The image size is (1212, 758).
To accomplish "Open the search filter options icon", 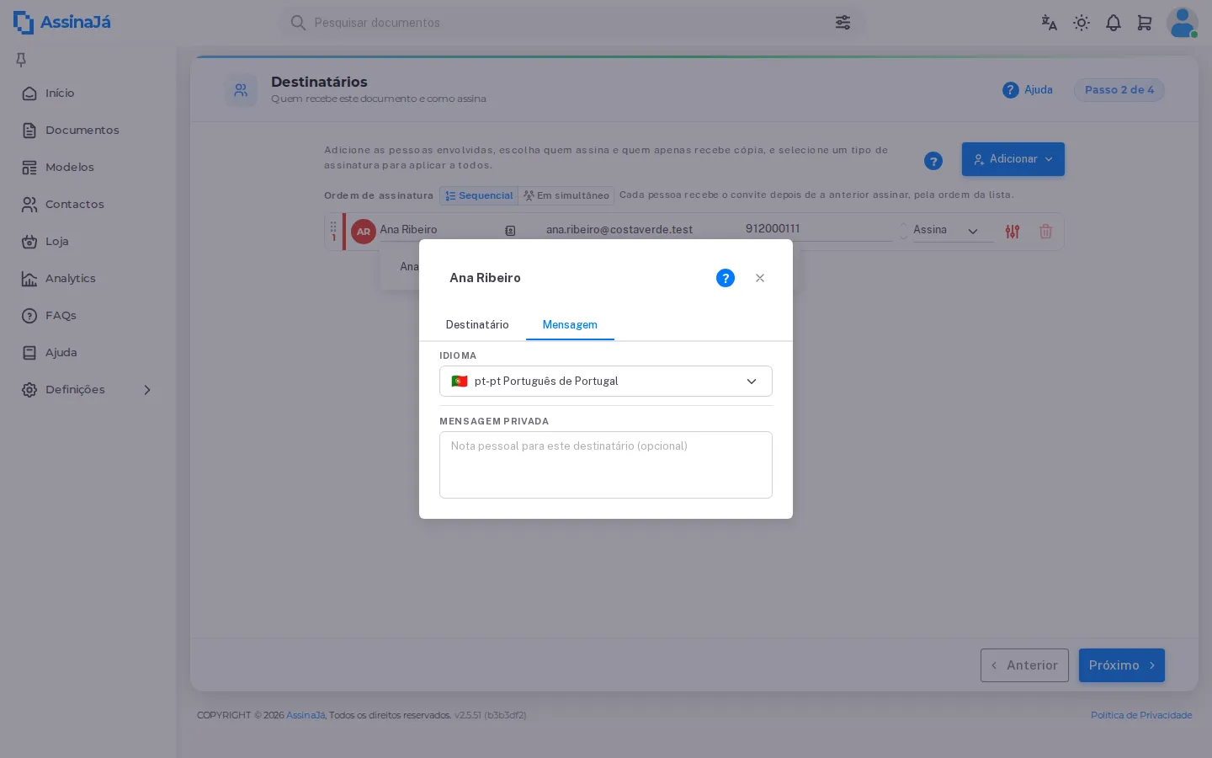I will pyautogui.click(x=843, y=23).
